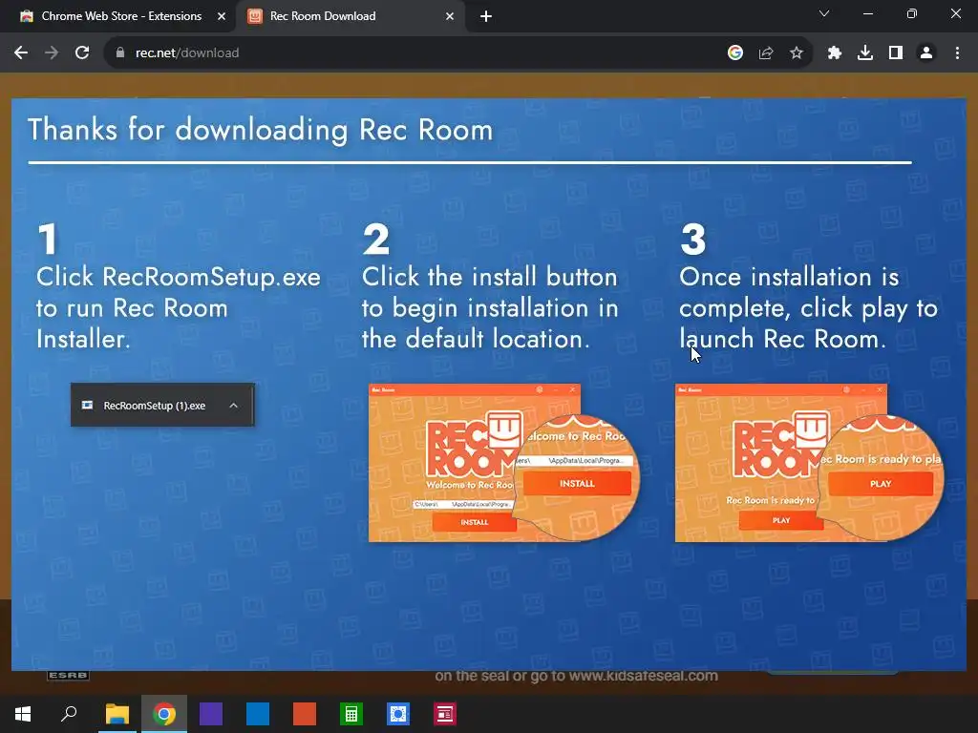This screenshot has height=733, width=978.
Task: Open the Chrome three-dot menu
Action: 957,53
